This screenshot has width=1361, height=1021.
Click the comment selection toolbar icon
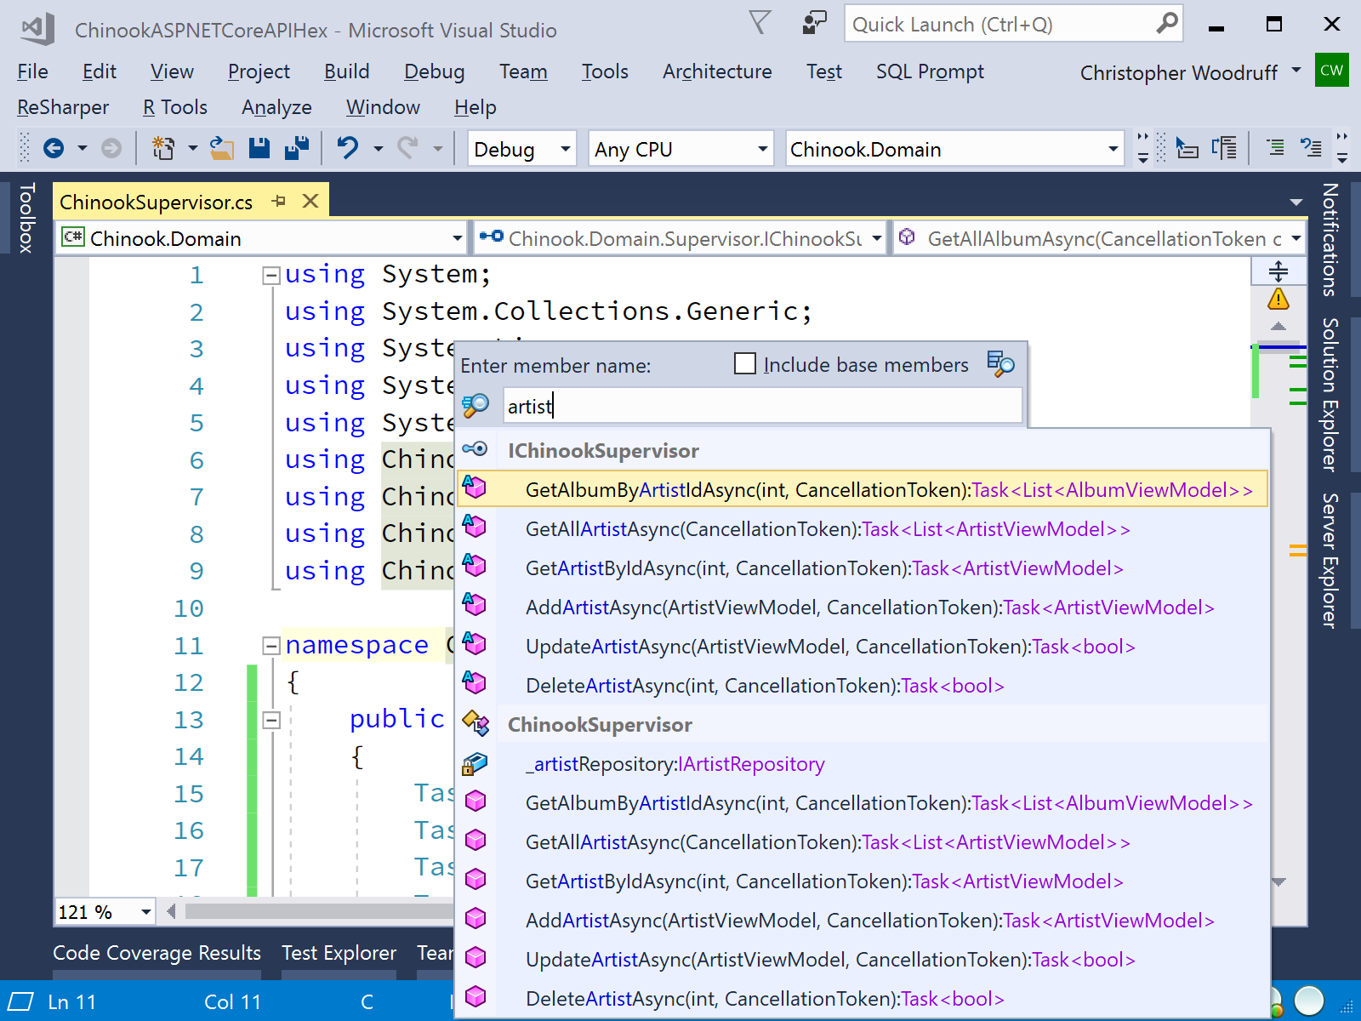click(1276, 149)
